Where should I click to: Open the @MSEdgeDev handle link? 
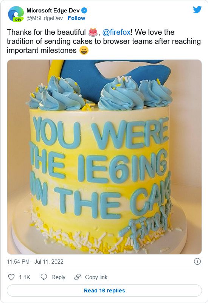pyautogui.click(x=45, y=18)
